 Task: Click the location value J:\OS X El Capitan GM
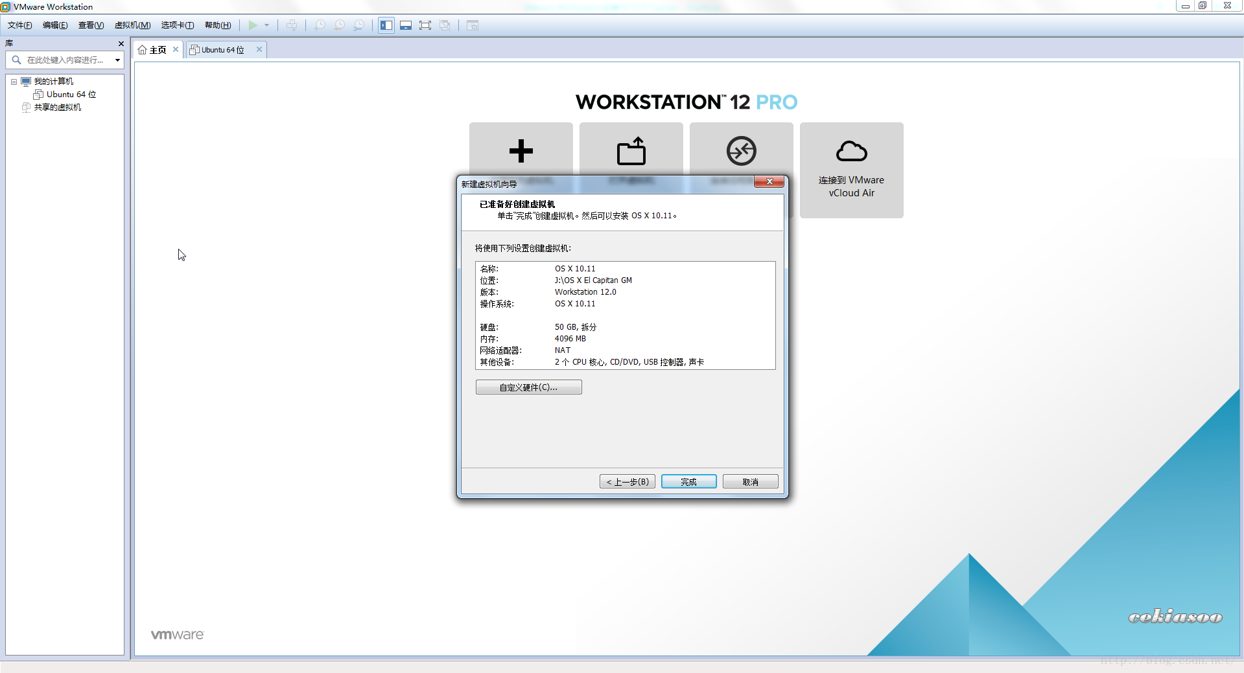(593, 280)
